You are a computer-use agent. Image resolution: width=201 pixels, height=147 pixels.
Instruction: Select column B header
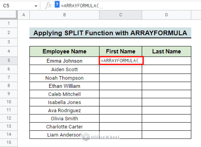tap(64, 15)
